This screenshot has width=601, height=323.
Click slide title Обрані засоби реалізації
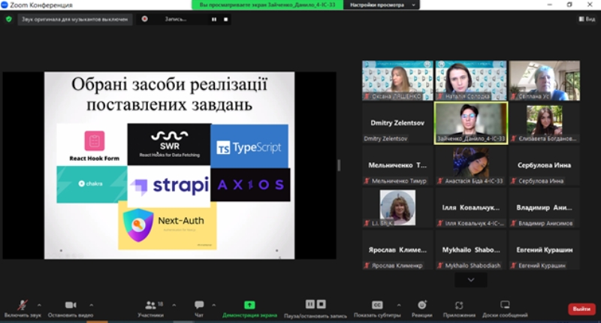click(169, 94)
